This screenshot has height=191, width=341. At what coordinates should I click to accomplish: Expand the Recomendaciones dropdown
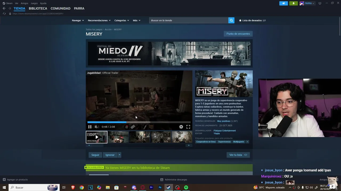(x=99, y=20)
